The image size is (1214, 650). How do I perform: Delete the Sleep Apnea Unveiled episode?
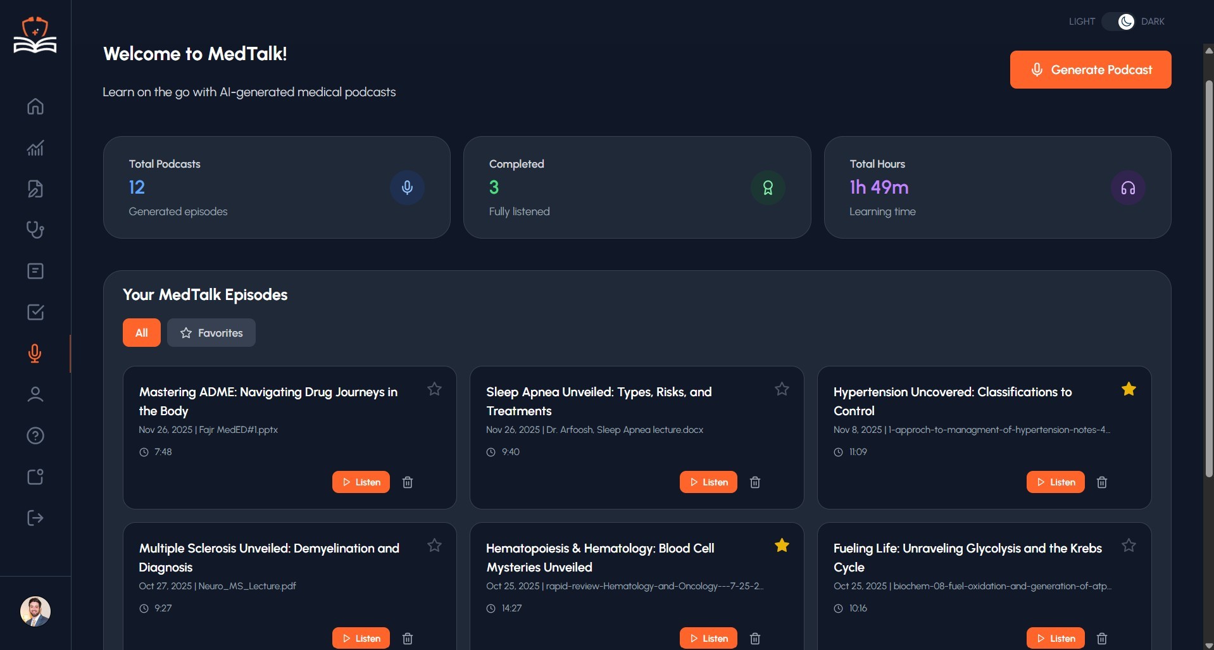point(755,482)
